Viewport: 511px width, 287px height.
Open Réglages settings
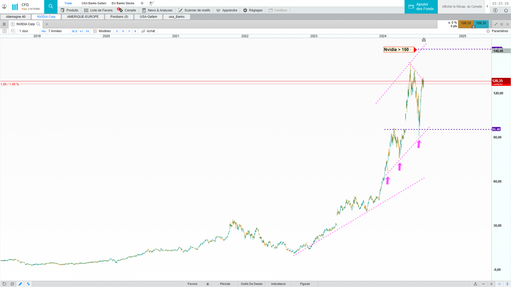point(253,10)
